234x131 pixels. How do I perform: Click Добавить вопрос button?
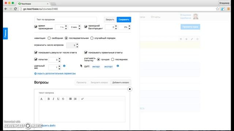click(x=121, y=83)
